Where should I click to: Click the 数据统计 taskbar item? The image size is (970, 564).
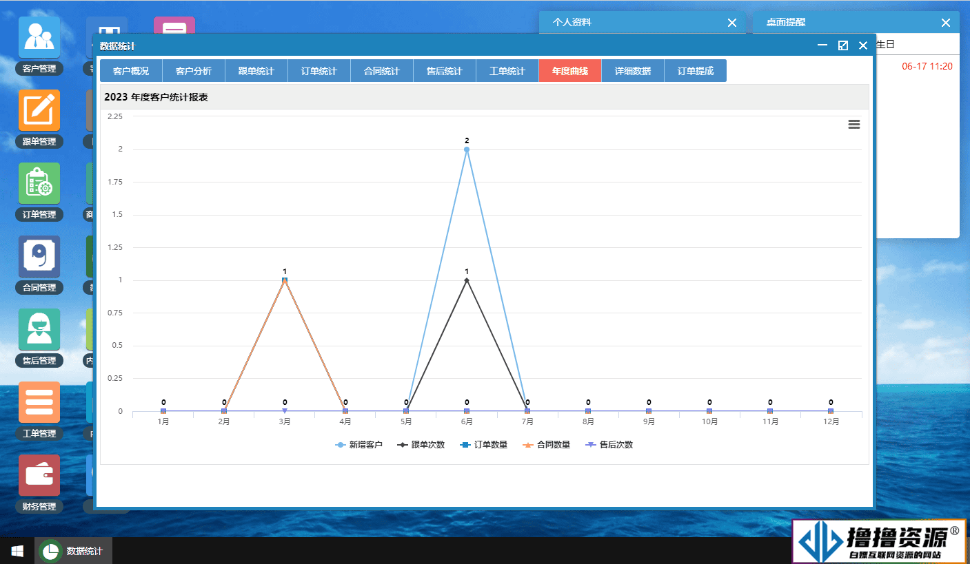click(x=74, y=551)
